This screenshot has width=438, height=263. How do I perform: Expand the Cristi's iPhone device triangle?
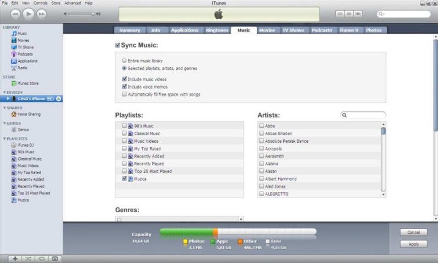tap(8, 99)
